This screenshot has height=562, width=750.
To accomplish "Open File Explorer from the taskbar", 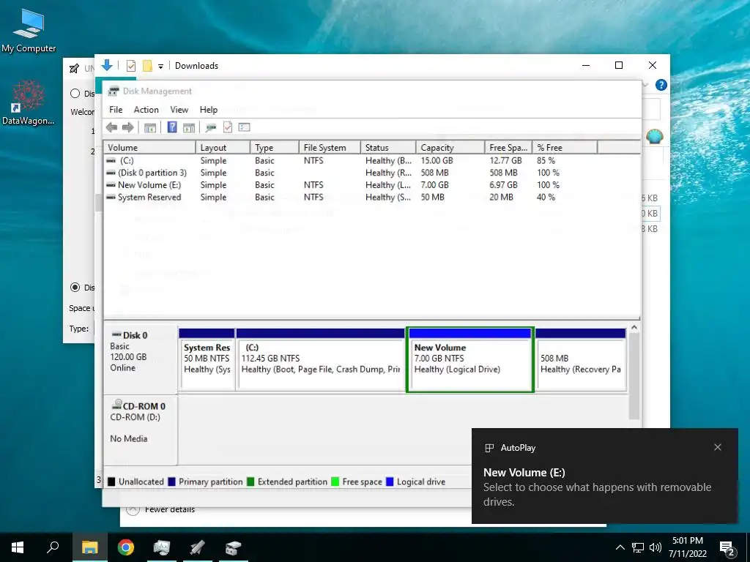I will 89,547.
